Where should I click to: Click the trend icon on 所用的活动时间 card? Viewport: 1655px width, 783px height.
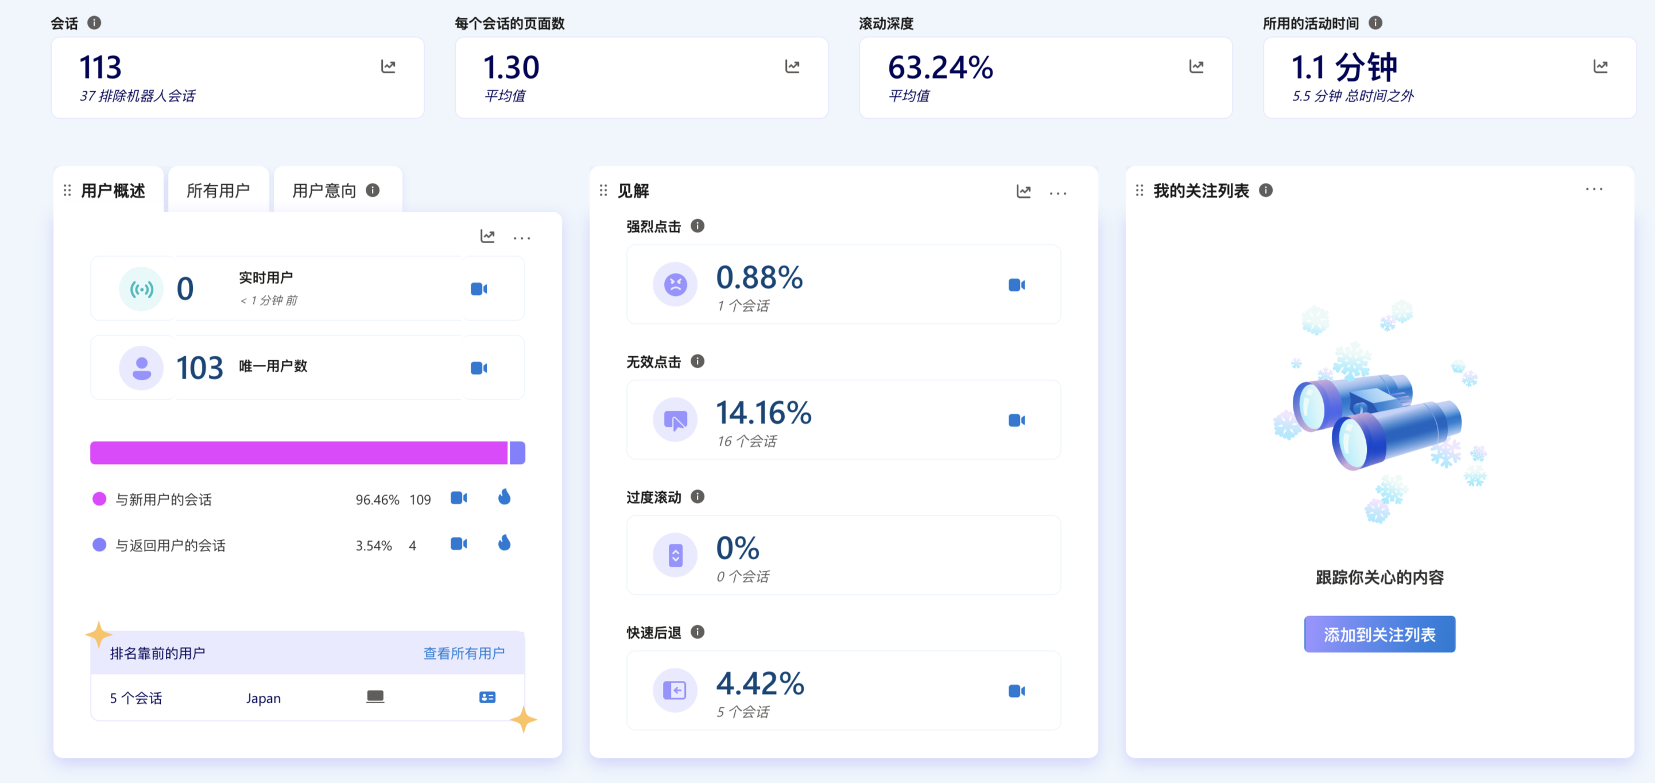pos(1601,66)
